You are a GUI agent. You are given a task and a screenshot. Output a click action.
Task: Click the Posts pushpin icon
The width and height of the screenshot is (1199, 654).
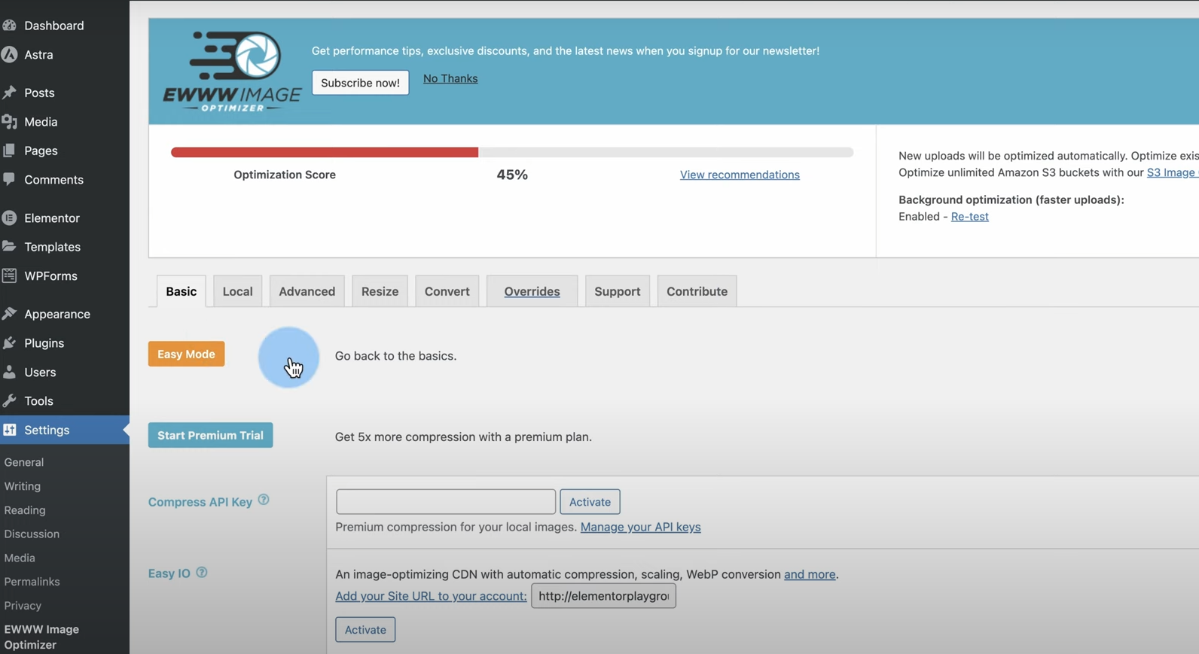pyautogui.click(x=9, y=93)
